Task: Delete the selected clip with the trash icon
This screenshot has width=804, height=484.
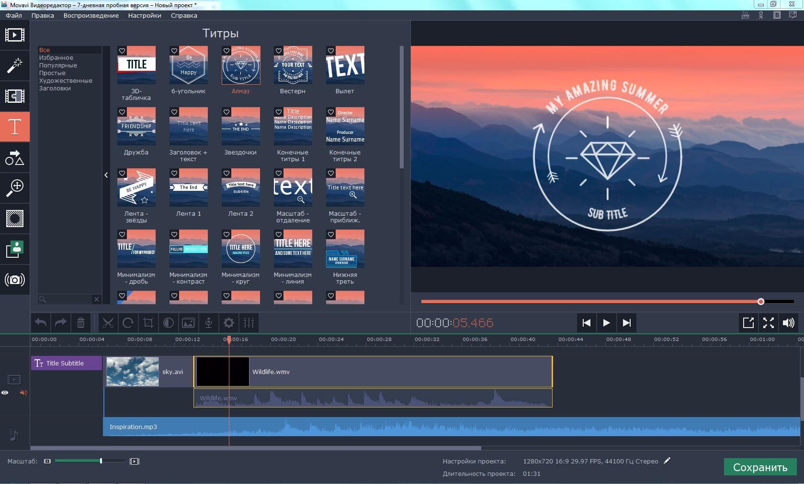Action: pyautogui.click(x=81, y=323)
